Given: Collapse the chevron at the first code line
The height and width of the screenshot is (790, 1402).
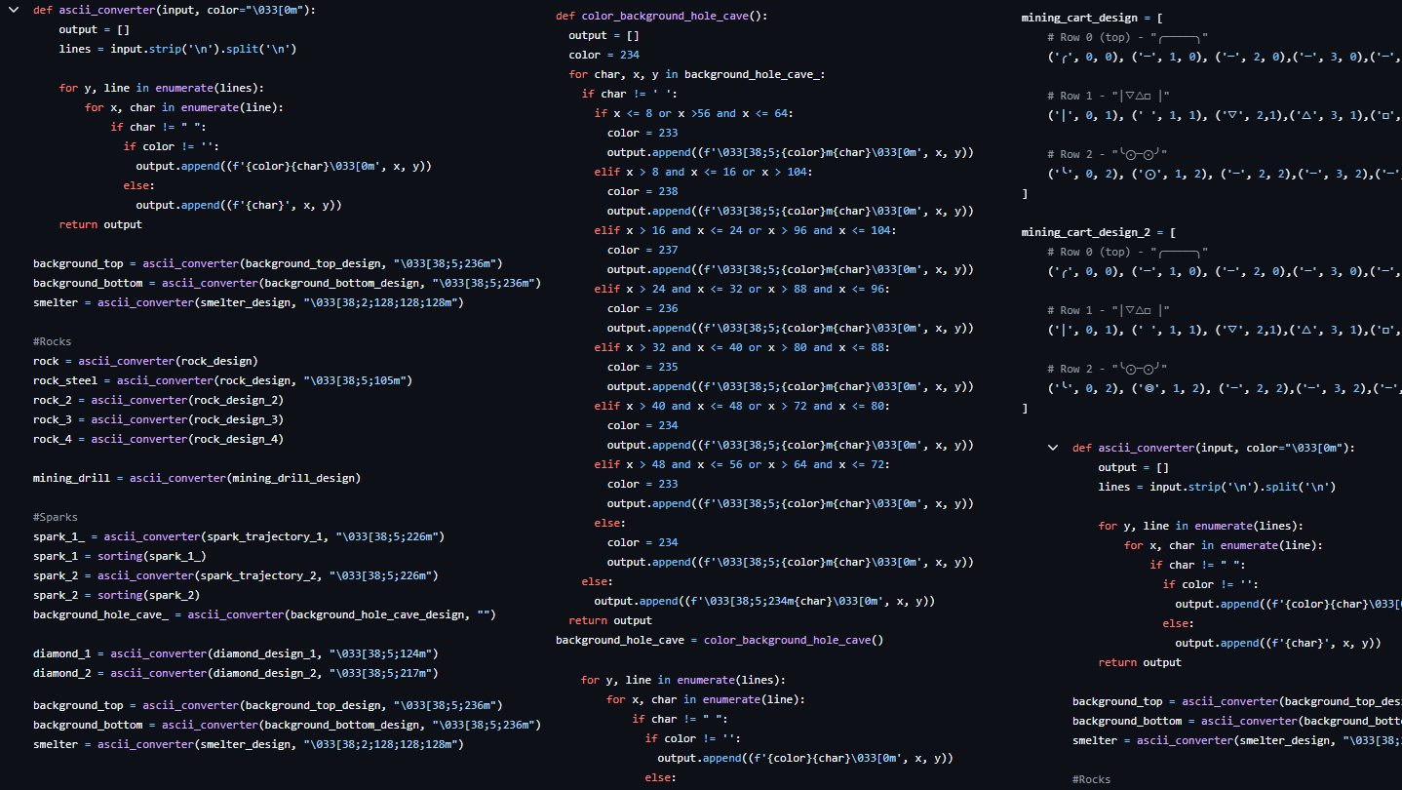Looking at the screenshot, I should tap(14, 10).
